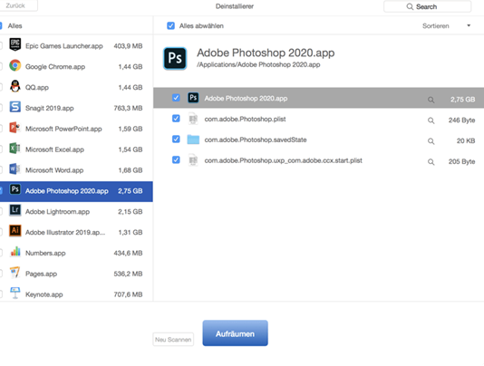This screenshot has height=366, width=484.
Task: Select Epic Games Launcher.app in the list
Action: click(76, 46)
